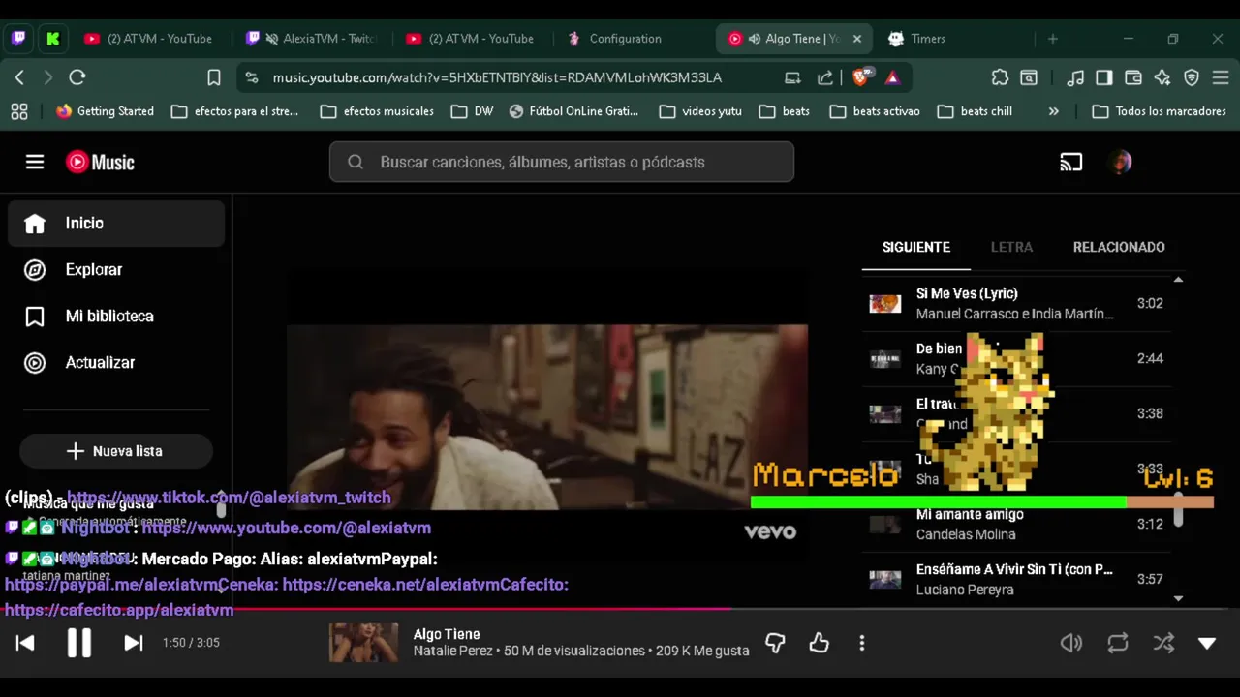Like the song Algo Tiene
1240x697 pixels.
tap(820, 643)
